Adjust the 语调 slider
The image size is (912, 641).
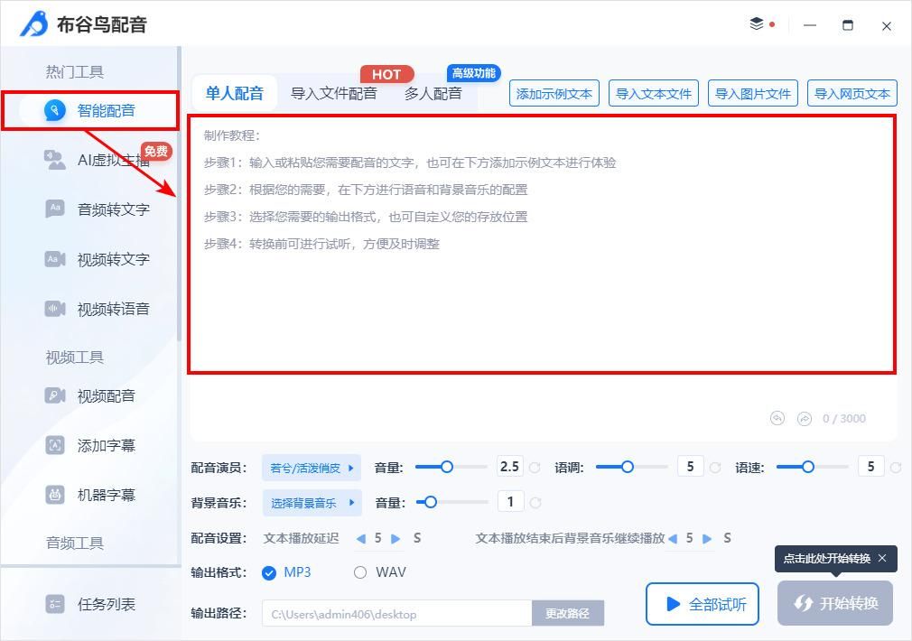coord(632,467)
